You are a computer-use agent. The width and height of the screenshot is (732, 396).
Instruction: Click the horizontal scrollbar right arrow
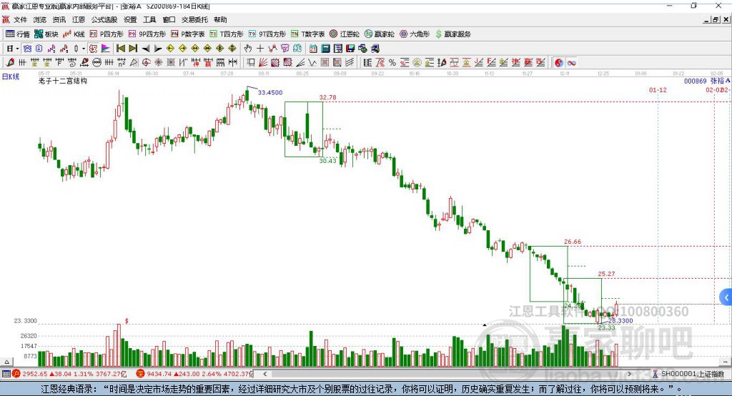(x=629, y=374)
